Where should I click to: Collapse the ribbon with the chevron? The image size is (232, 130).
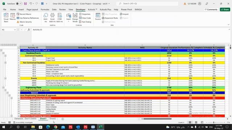[x=228, y=25]
